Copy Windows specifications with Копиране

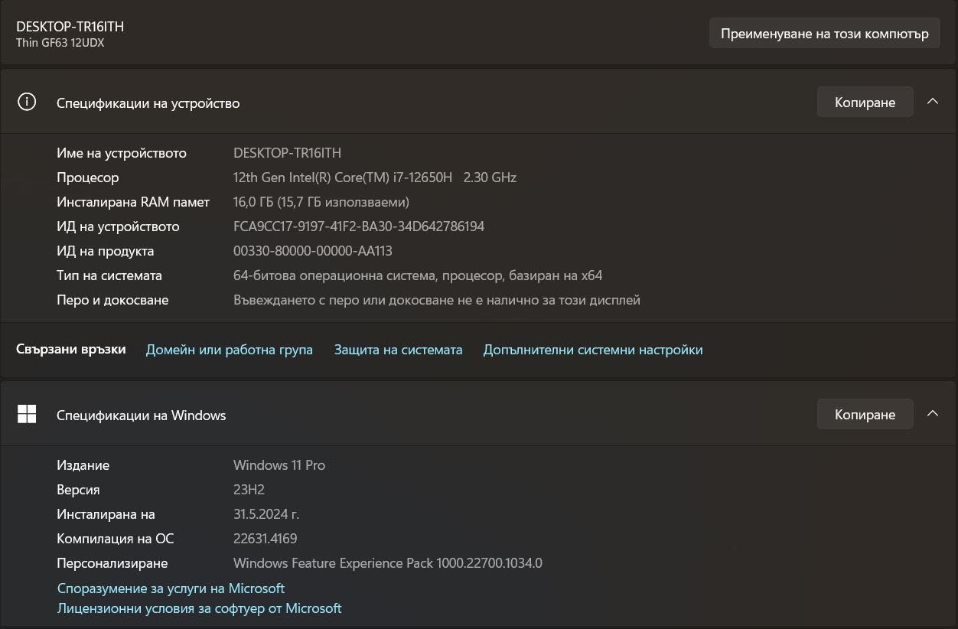(x=865, y=415)
